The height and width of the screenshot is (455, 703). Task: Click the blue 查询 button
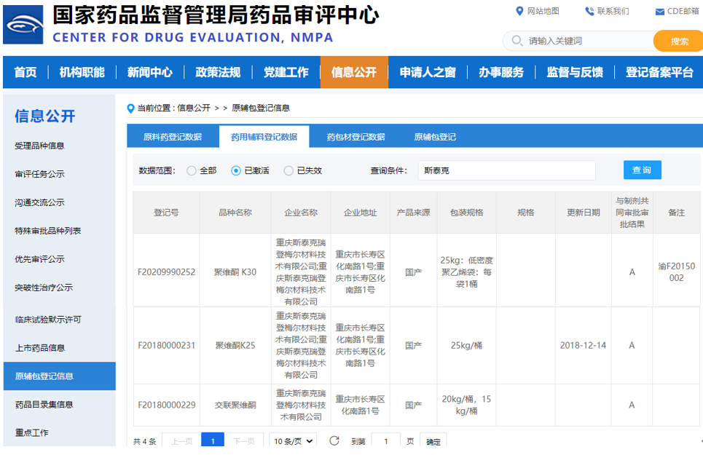642,170
